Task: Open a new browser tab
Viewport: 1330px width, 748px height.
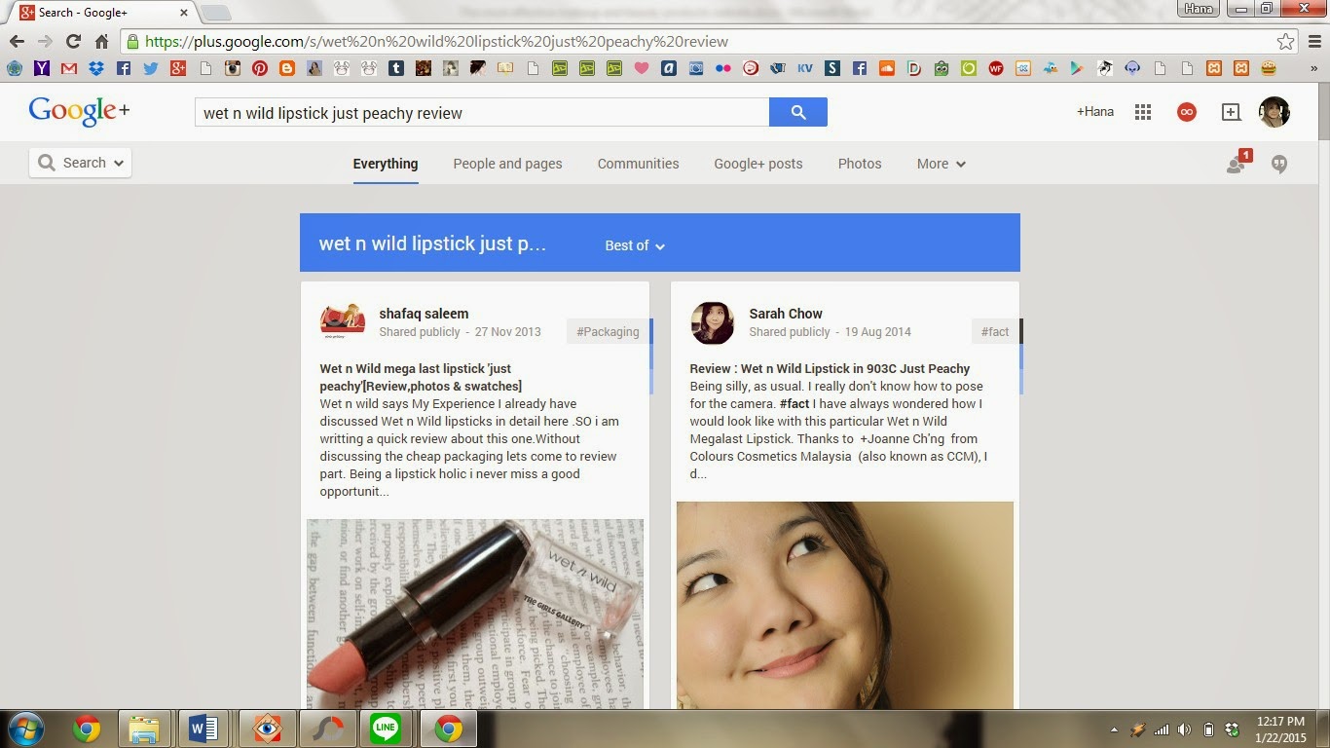Action: click(215, 13)
